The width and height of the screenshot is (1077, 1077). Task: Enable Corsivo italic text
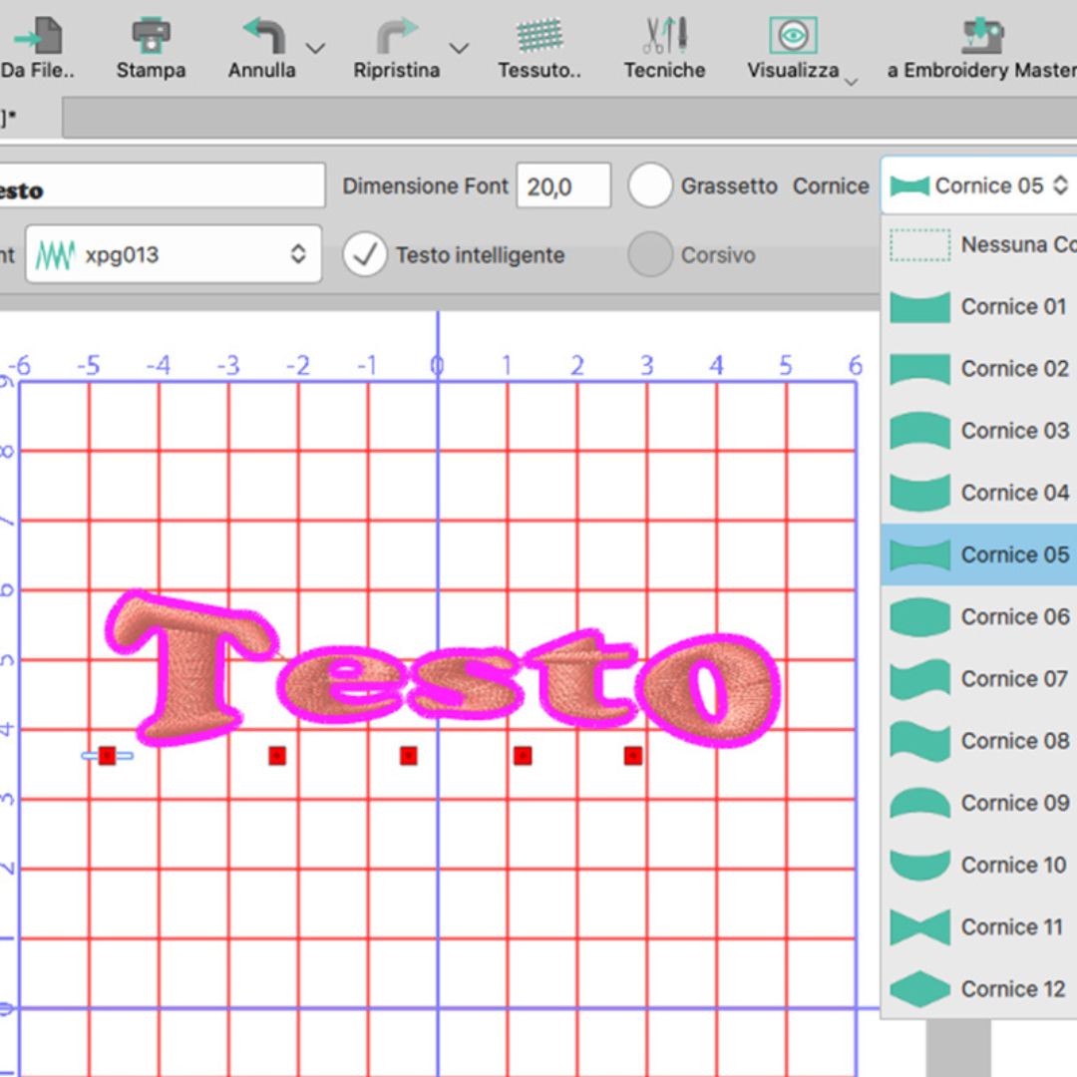pos(649,254)
